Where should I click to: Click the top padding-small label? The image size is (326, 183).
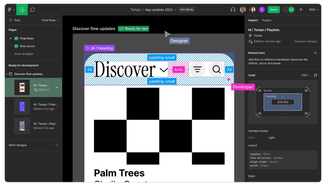(162, 58)
